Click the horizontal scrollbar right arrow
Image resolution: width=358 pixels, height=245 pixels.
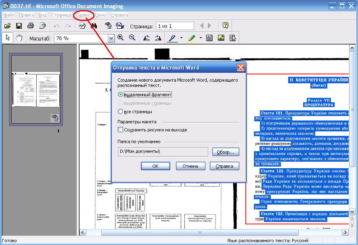pos(345,232)
